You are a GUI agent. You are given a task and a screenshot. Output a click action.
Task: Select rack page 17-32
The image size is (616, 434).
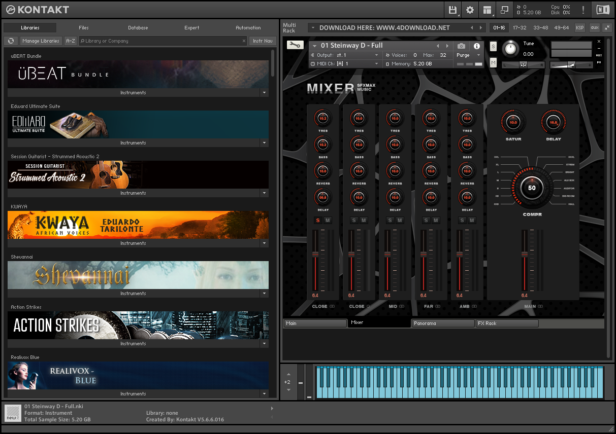pos(520,28)
